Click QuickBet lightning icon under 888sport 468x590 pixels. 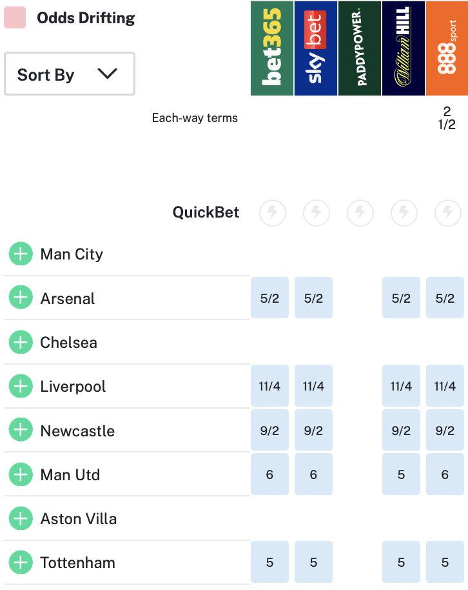(447, 212)
